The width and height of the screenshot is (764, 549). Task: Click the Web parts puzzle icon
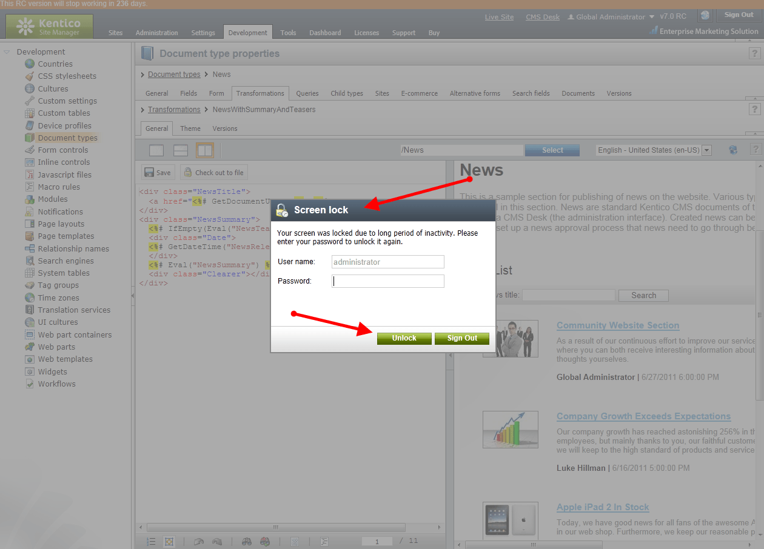[30, 347]
